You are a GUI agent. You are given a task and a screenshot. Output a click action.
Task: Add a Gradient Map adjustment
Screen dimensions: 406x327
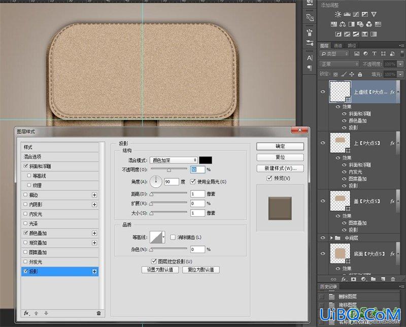tap(374, 34)
